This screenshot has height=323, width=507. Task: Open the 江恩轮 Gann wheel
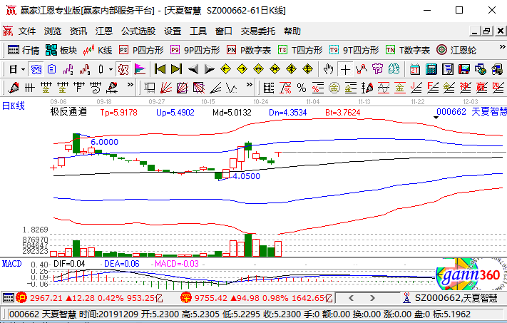coord(456,50)
